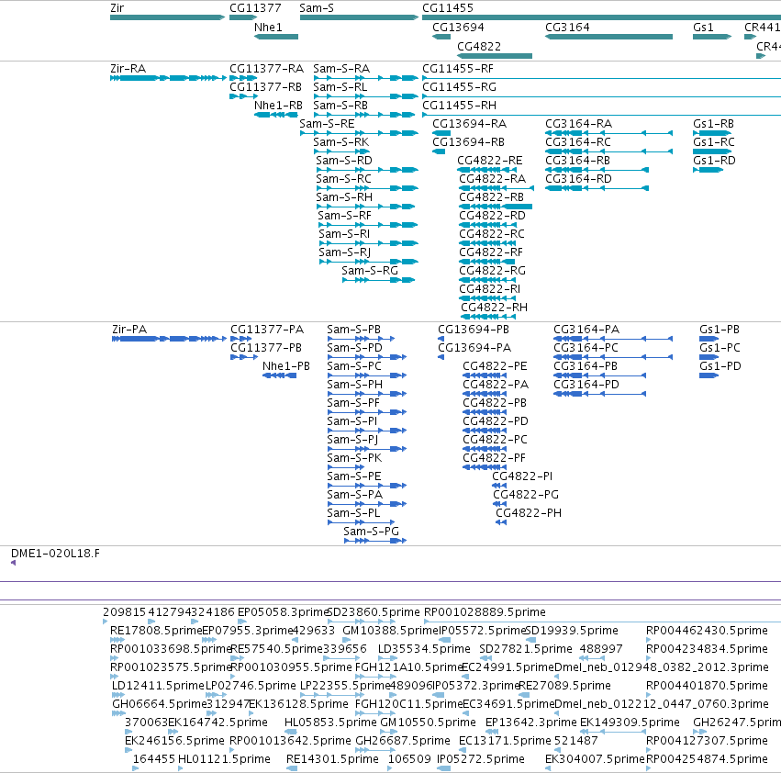Select protein Gs1-PD
This screenshot has width=781, height=773.
709,375
